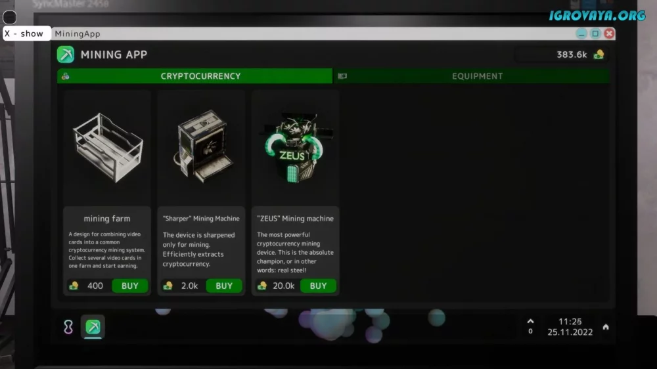Click the Equipment tab card icon
657x369 pixels.
pyautogui.click(x=342, y=76)
